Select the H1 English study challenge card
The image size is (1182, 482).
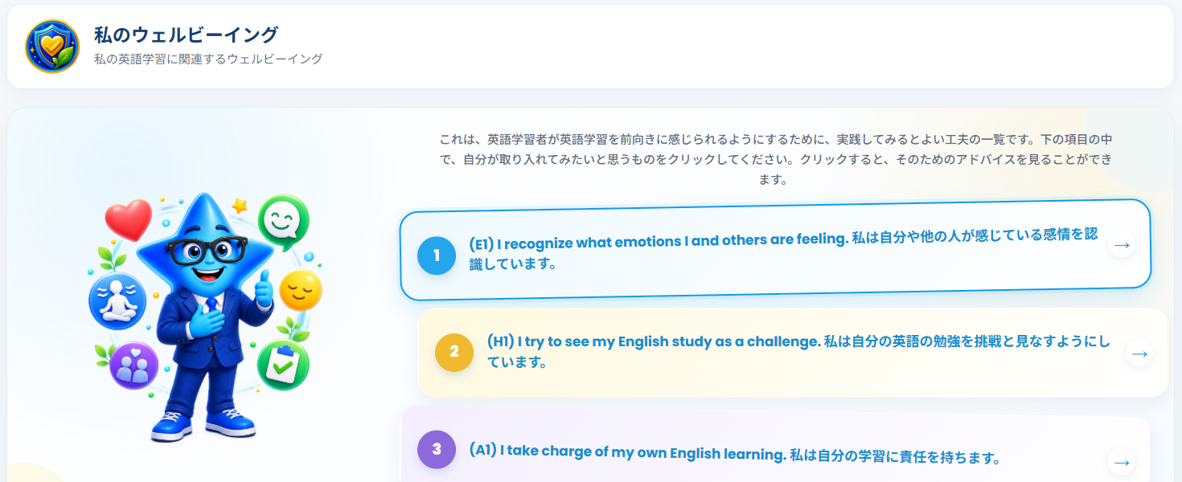tap(793, 352)
